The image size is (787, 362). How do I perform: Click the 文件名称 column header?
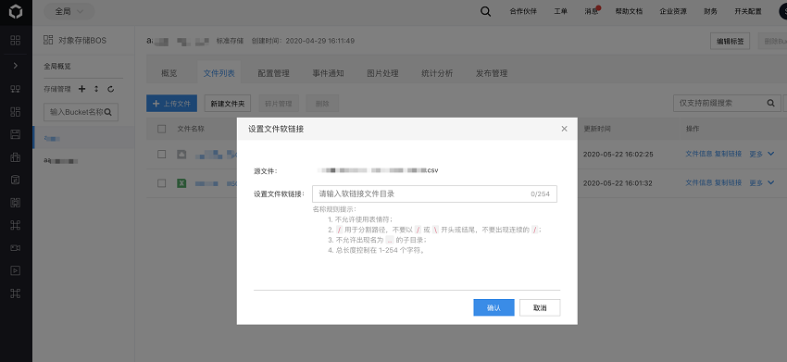[191, 129]
